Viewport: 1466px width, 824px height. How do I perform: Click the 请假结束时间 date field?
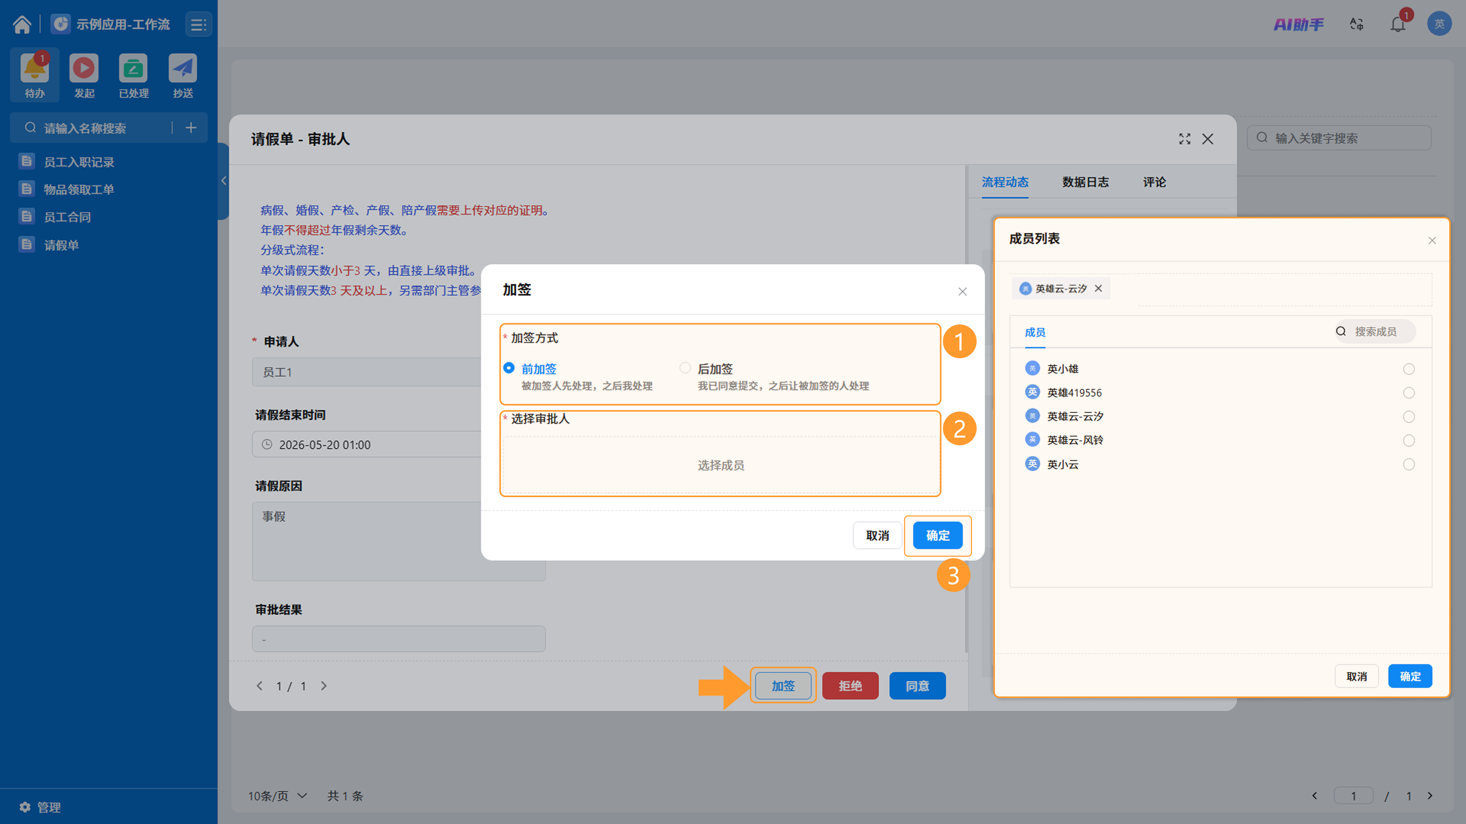(367, 444)
